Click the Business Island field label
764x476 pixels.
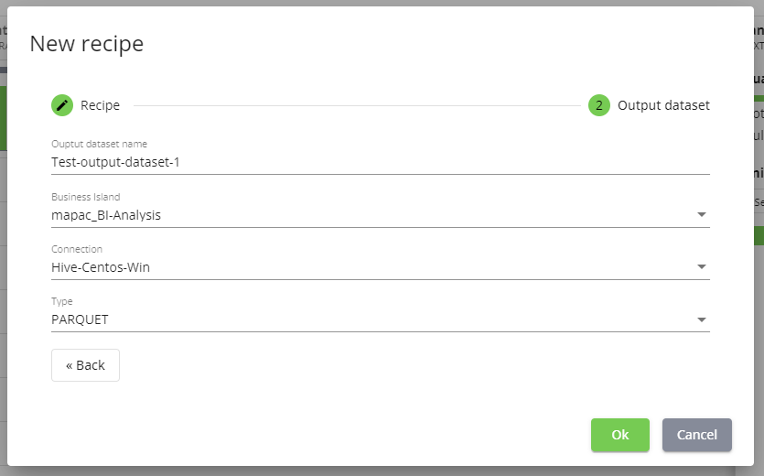pyautogui.click(x=85, y=197)
